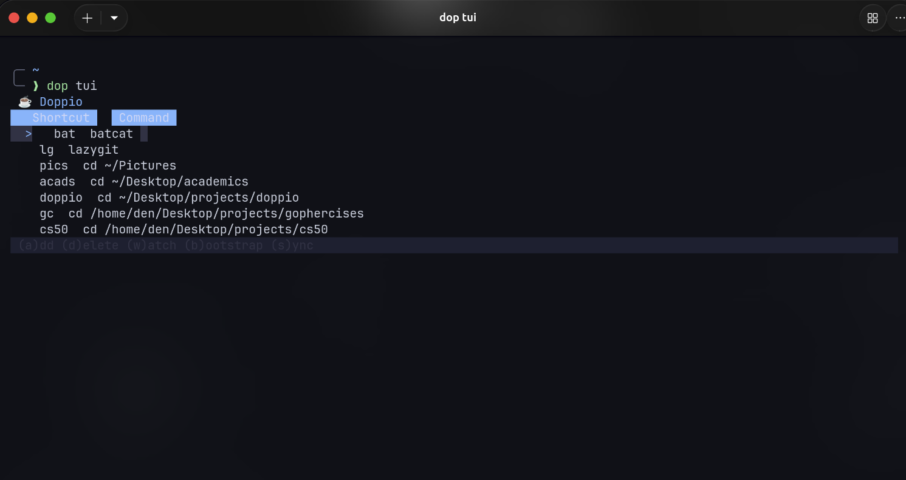
Task: Select the pics cd ~/Pictures row
Action: [x=108, y=165]
